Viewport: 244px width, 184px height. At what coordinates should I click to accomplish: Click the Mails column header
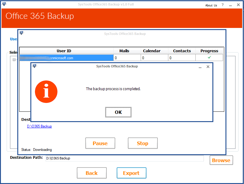(127, 51)
